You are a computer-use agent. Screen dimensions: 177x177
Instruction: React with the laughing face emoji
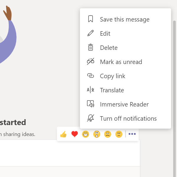pyautogui.click(x=86, y=134)
